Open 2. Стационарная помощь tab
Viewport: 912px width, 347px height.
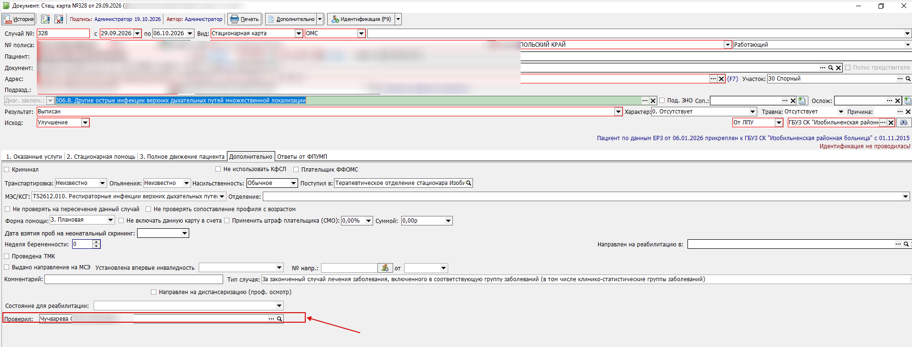pos(101,156)
